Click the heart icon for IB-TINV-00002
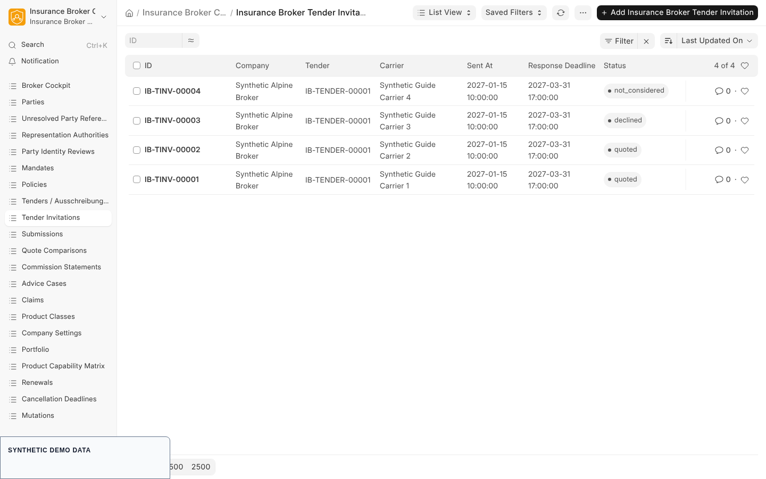This screenshot has height=479, width=766. (745, 150)
